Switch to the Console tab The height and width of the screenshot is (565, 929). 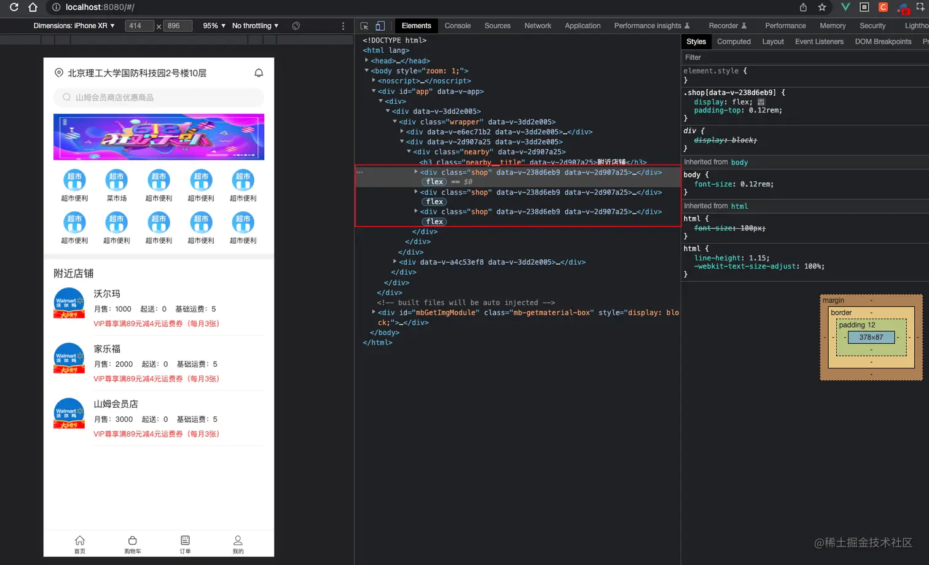click(x=458, y=26)
